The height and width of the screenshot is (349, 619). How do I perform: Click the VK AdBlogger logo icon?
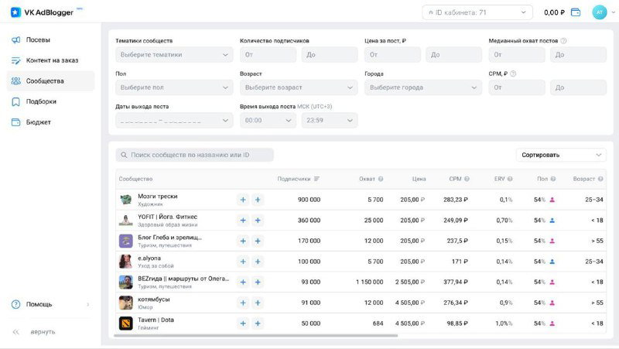pyautogui.click(x=15, y=12)
